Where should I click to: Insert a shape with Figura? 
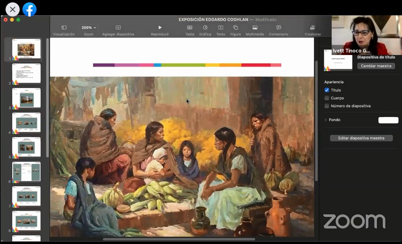(235, 30)
